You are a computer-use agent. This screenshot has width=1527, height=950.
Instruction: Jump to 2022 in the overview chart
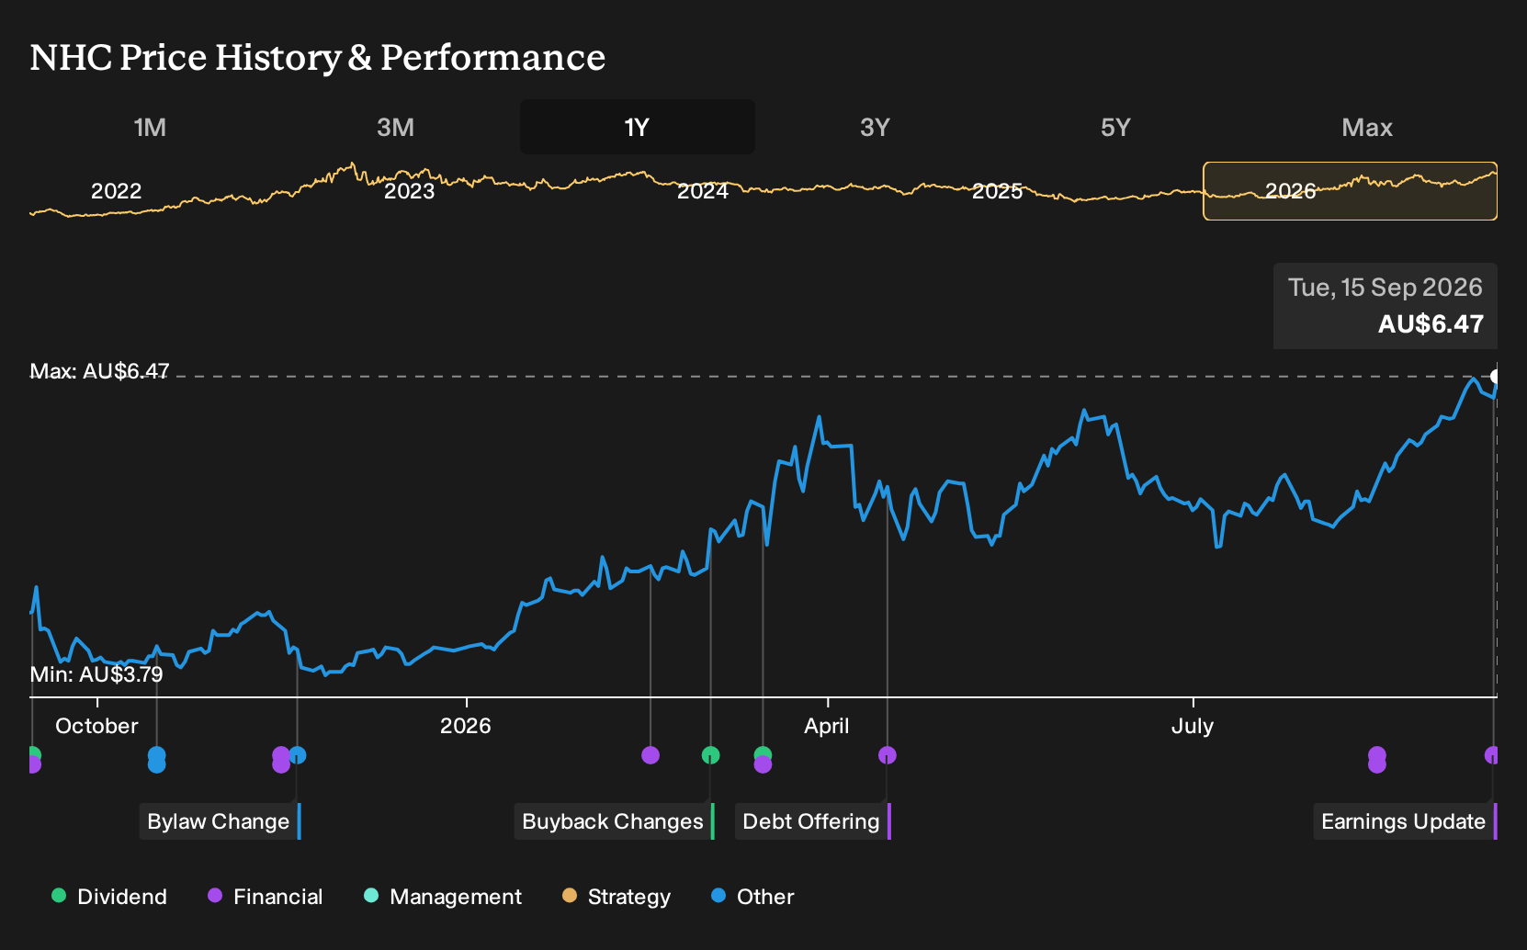[x=116, y=191]
